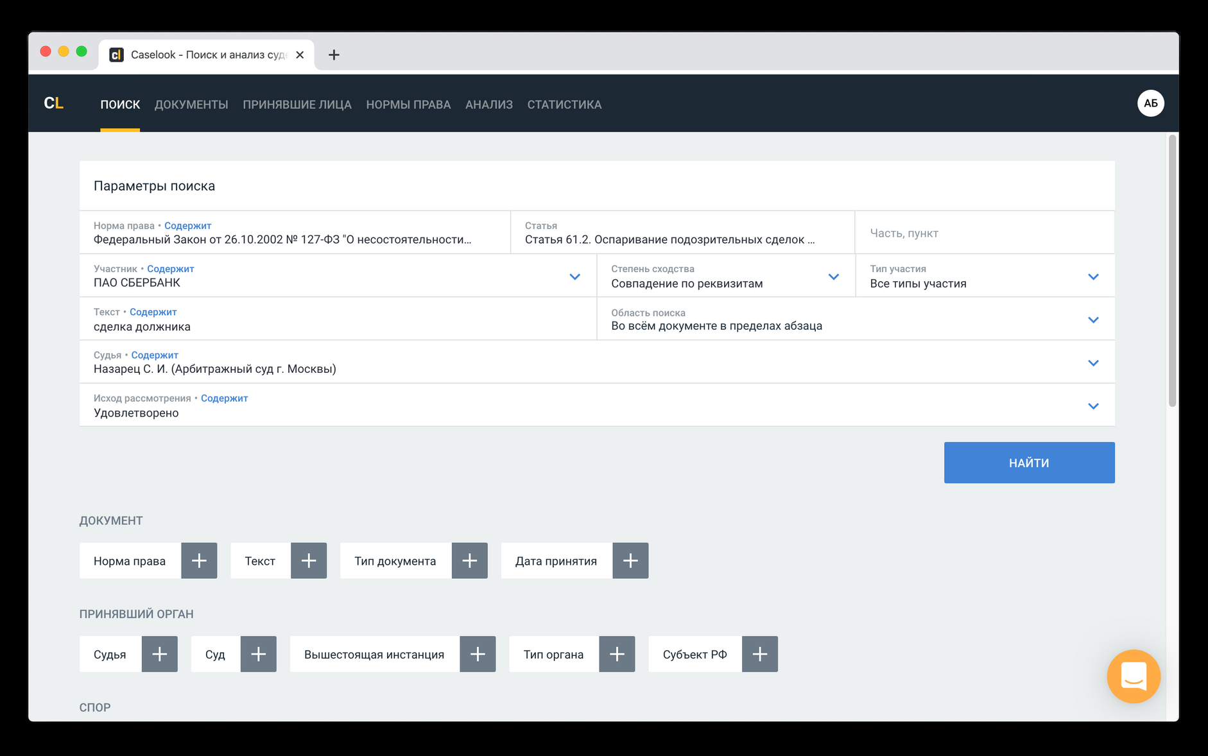This screenshot has width=1208, height=756.
Task: Click the Назарец С. И. judge value
Action: pos(215,368)
